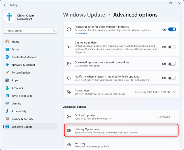Screen dimensions: 184x150
Task: Click the search magnifier icon
Action: [x=54, y=31]
